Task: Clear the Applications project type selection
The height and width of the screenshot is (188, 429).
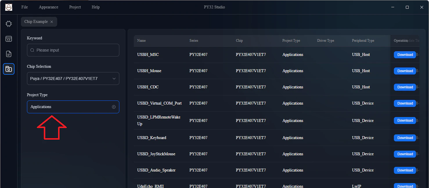Action: click(x=114, y=107)
